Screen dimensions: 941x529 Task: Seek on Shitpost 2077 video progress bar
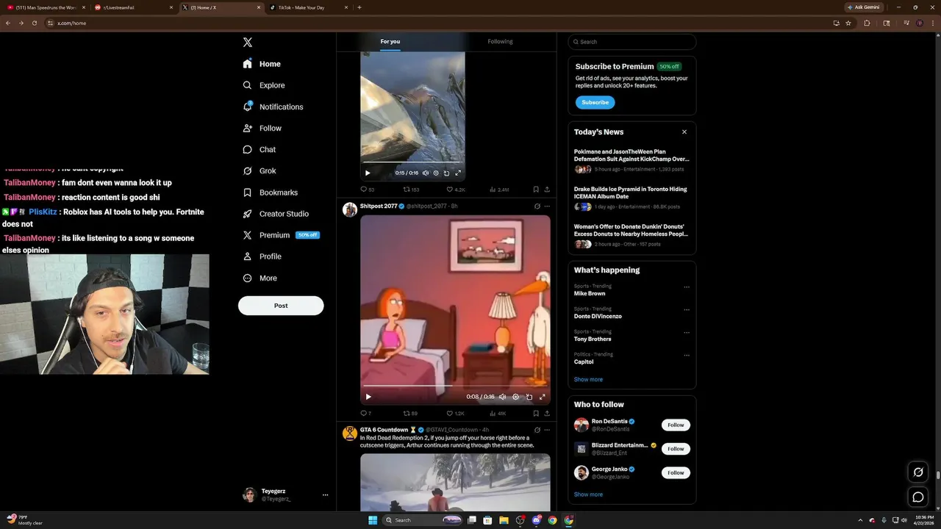click(455, 386)
